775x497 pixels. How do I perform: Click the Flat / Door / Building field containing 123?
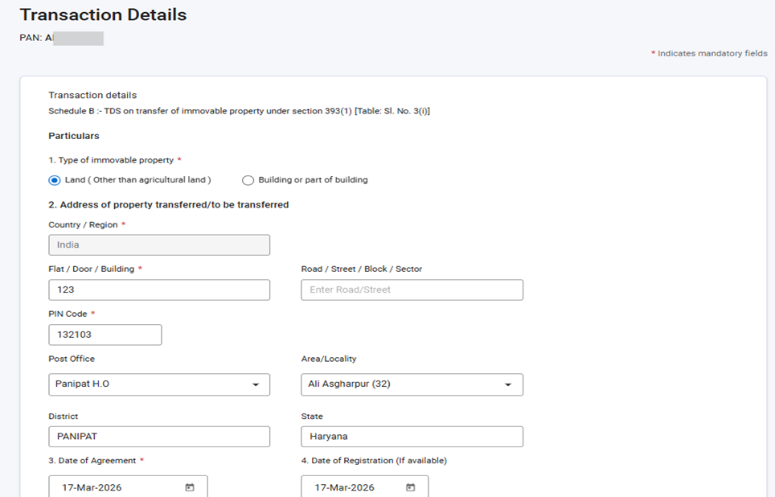[x=159, y=290]
